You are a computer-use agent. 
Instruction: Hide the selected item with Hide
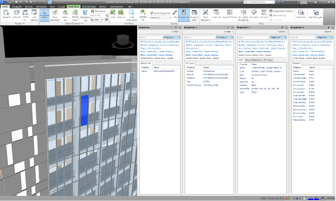113,14
